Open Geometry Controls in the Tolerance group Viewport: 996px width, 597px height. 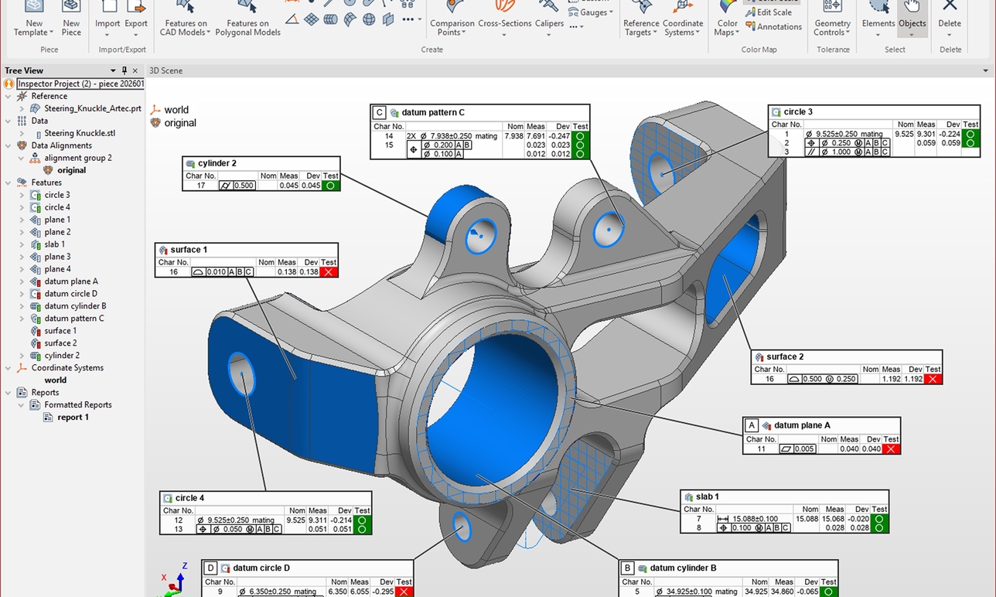832,23
